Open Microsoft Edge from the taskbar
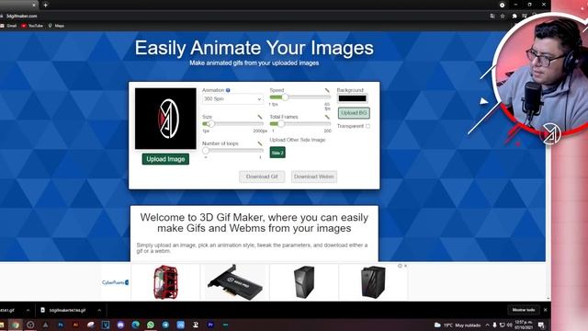Image resolution: width=588 pixels, height=331 pixels. click(x=135, y=325)
